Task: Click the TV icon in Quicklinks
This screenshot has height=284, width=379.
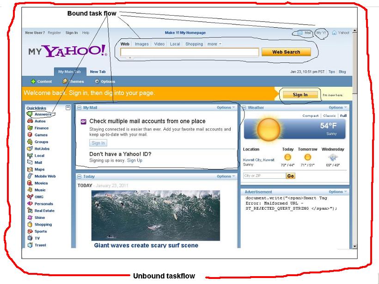Action: click(x=30, y=238)
